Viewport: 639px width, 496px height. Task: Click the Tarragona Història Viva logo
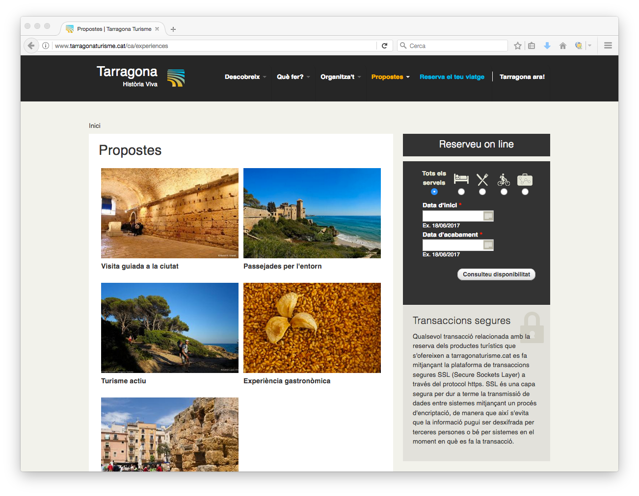[x=140, y=76]
